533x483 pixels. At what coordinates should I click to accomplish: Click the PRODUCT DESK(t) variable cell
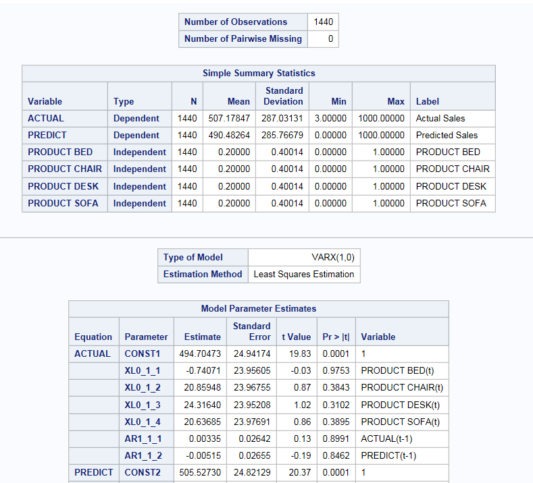401,405
